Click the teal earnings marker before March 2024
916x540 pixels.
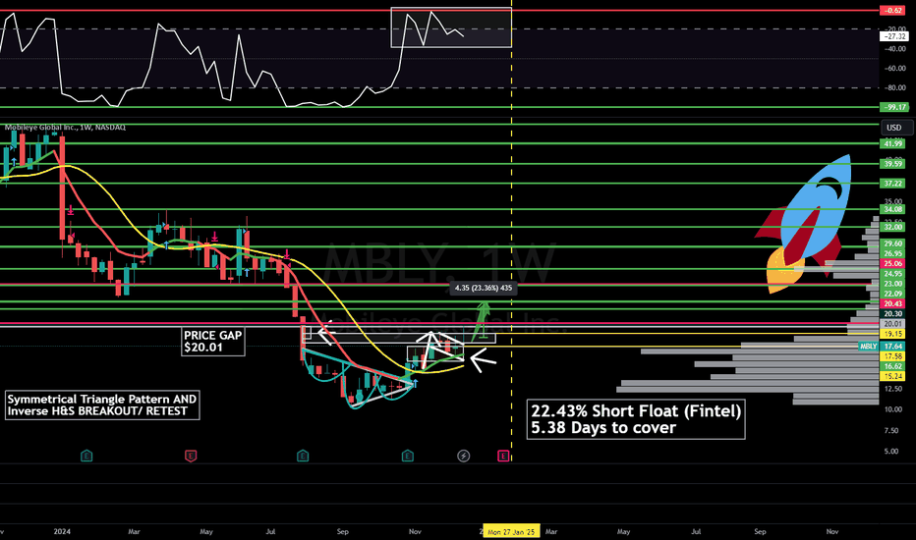click(86, 456)
